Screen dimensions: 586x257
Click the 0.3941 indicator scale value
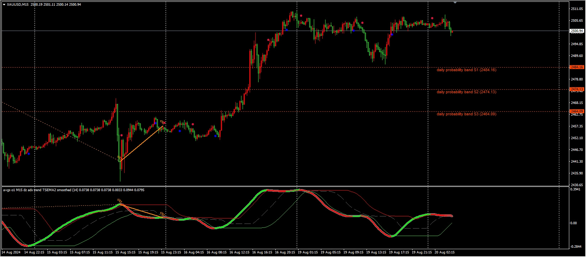click(x=575, y=190)
